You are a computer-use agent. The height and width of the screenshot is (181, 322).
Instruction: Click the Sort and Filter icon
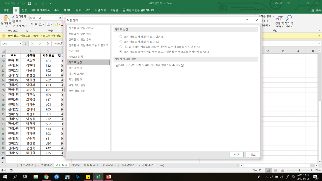(279, 18)
